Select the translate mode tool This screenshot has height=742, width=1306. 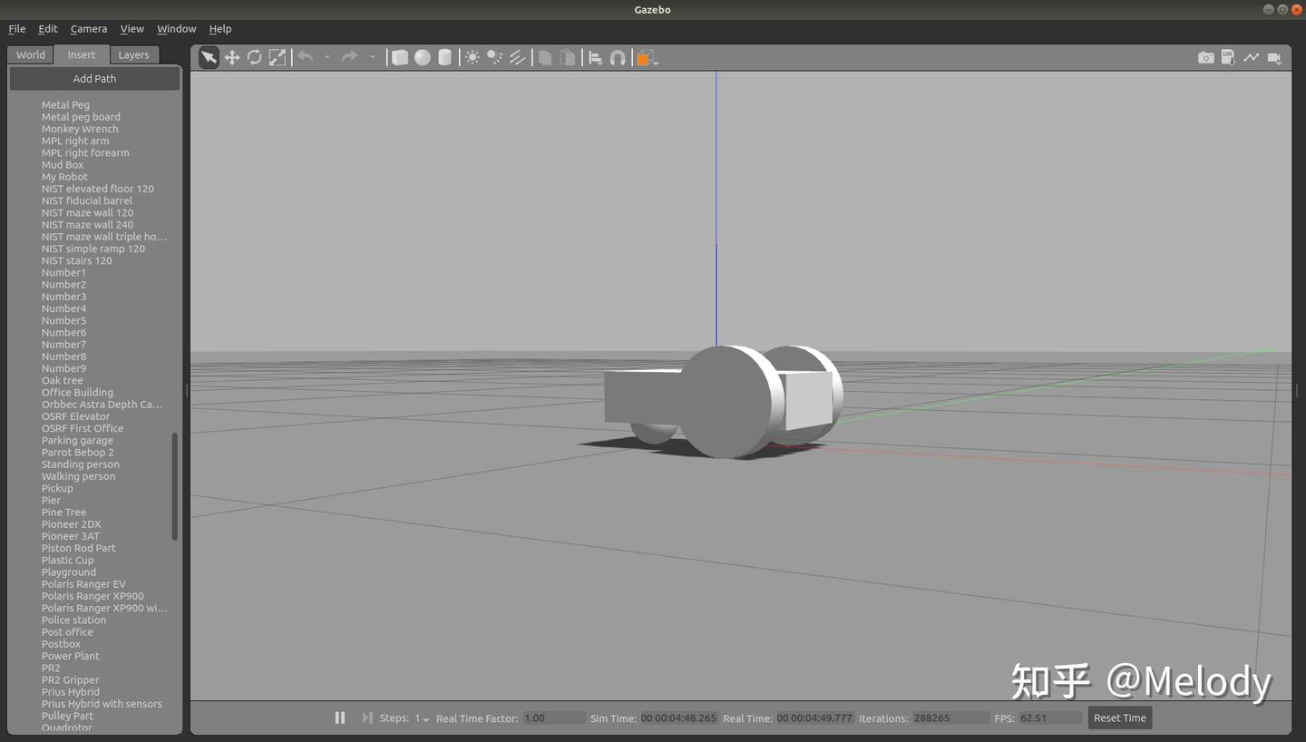(x=232, y=58)
